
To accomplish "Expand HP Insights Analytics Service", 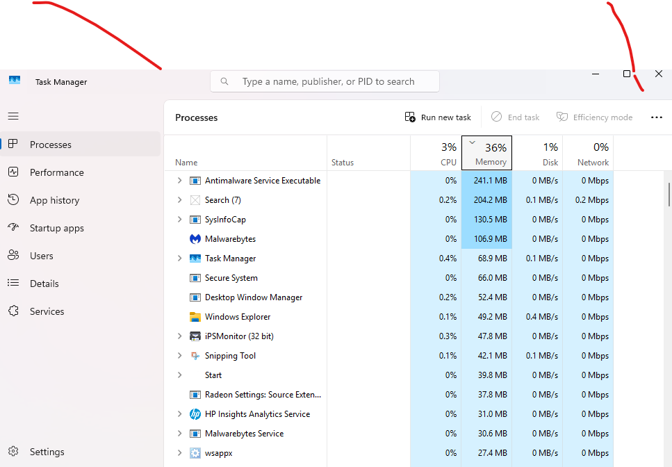I will (x=179, y=414).
